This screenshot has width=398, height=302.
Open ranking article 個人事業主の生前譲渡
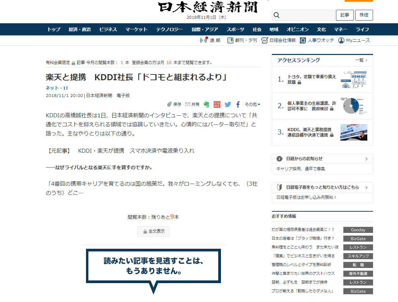pyautogui.click(x=312, y=106)
